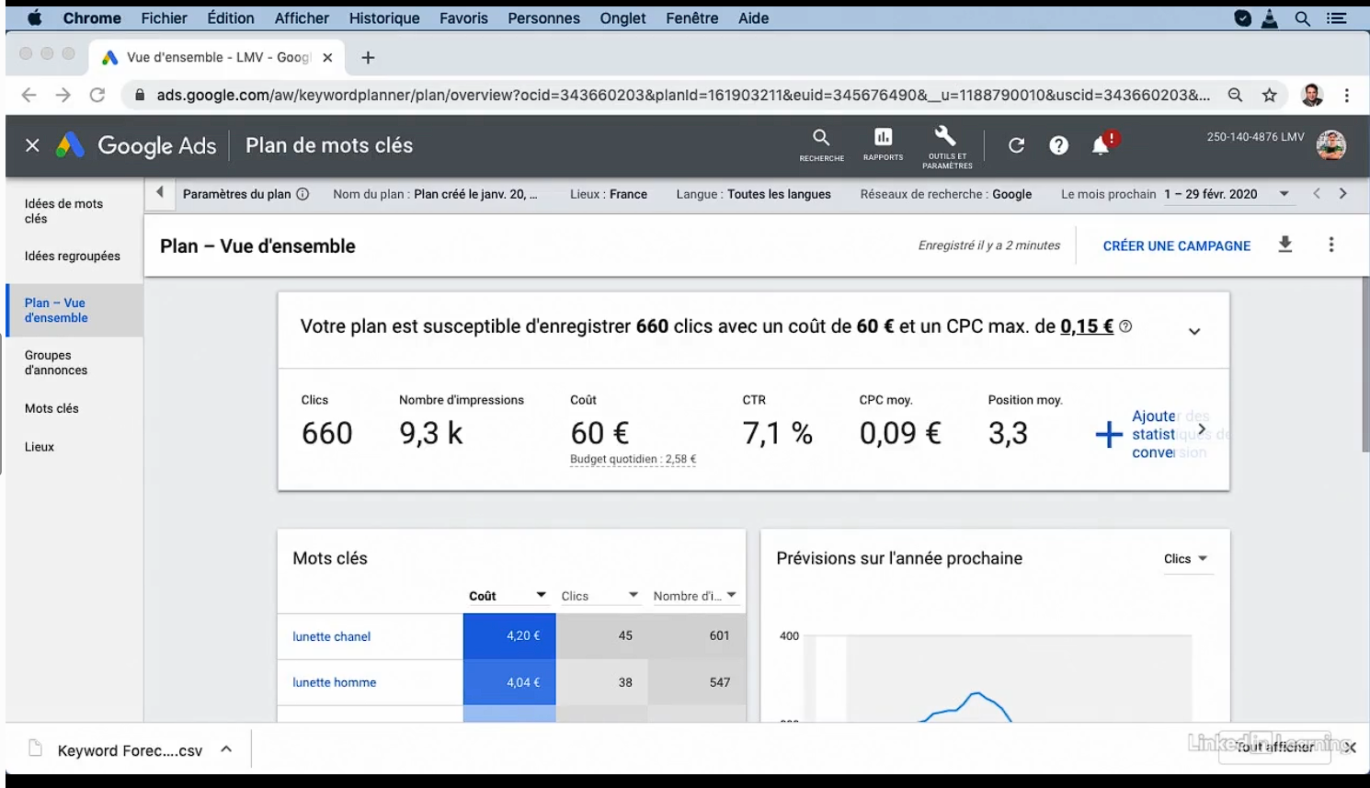Open the date range dropdown for févr. 2020

click(x=1284, y=194)
